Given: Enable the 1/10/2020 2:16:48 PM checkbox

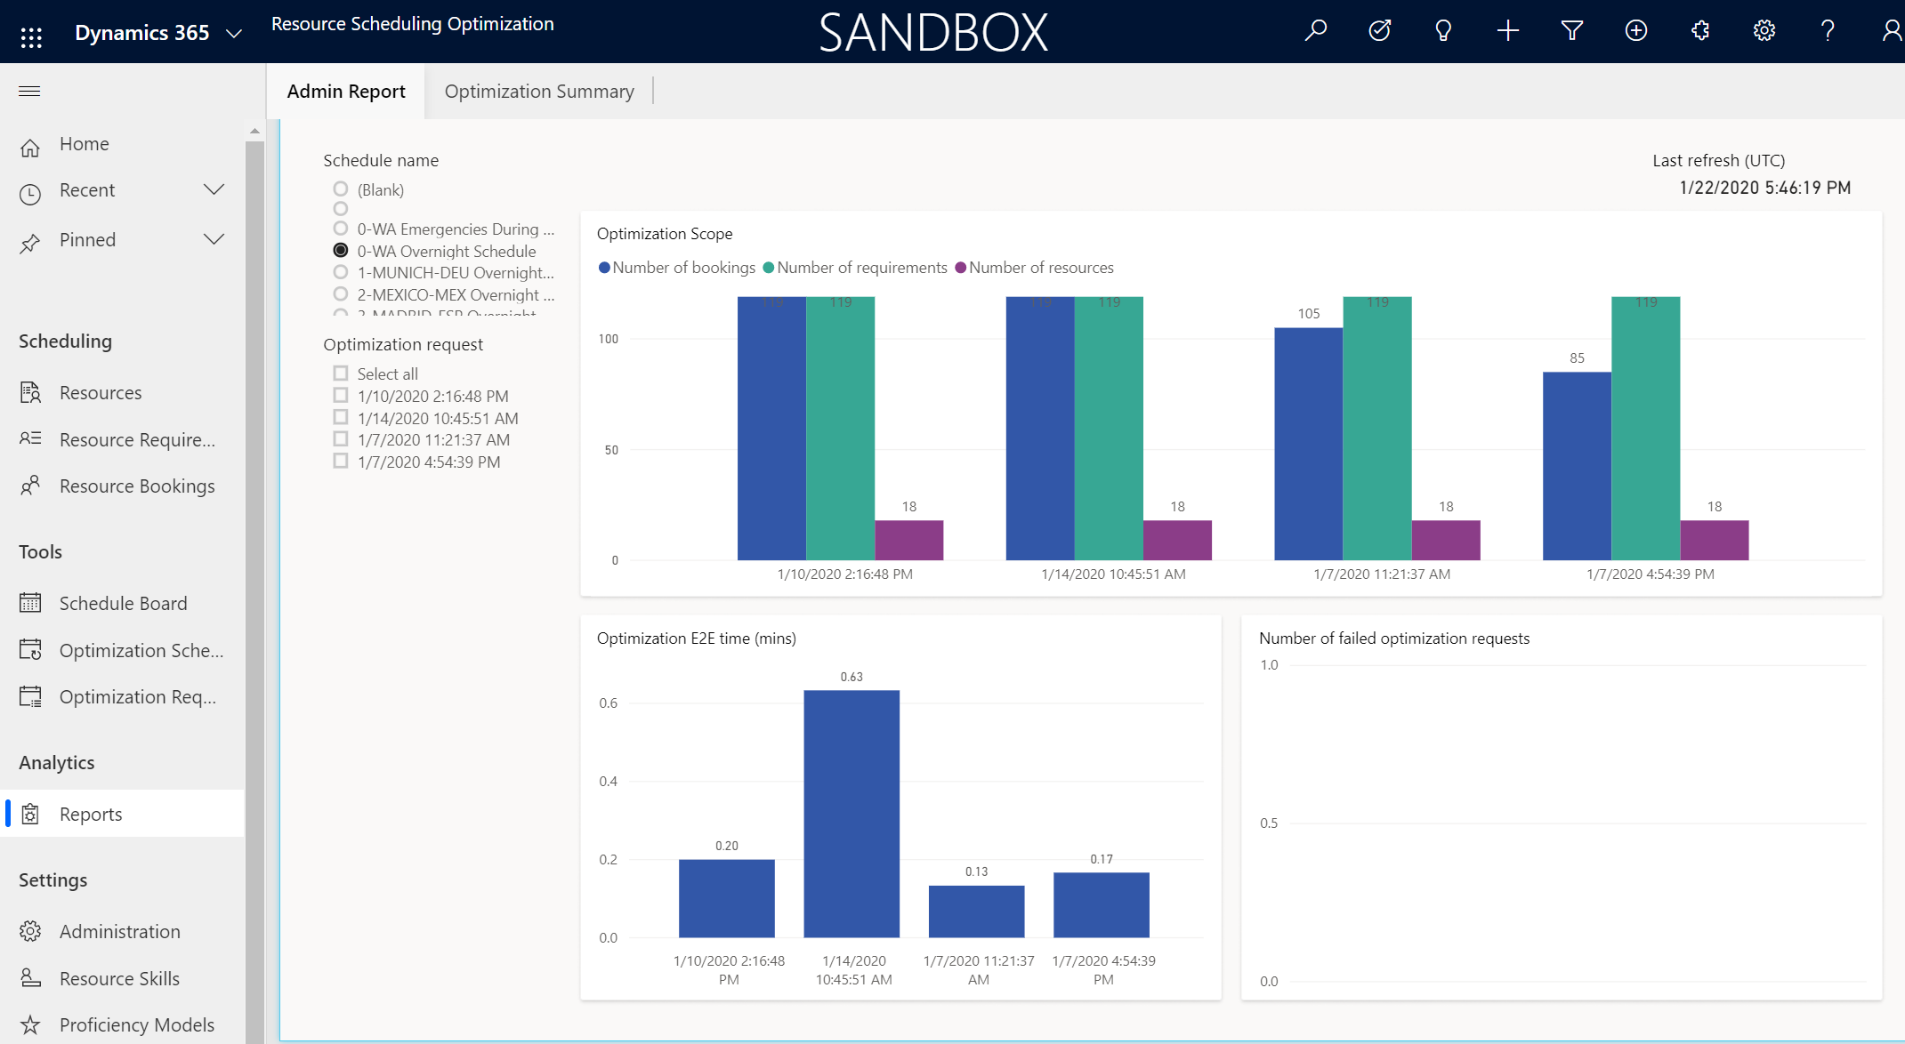Looking at the screenshot, I should click(341, 395).
